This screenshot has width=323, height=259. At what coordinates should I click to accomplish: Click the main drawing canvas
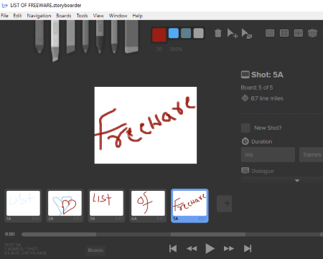[146, 125]
